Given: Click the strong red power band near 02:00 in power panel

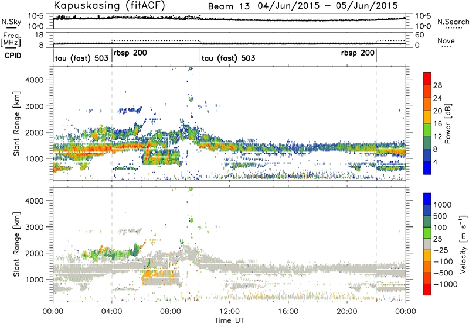Looking at the screenshot, I should click(90, 149).
